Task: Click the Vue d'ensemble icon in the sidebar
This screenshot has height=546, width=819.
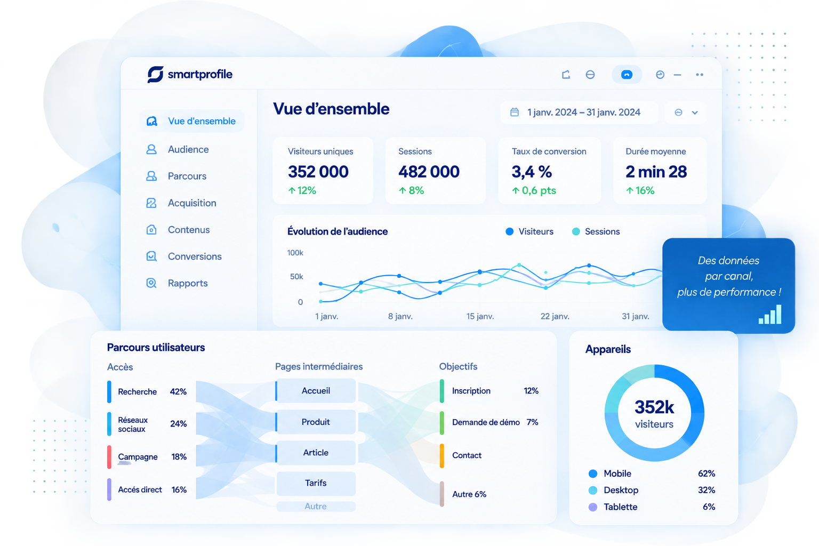Action: tap(152, 121)
